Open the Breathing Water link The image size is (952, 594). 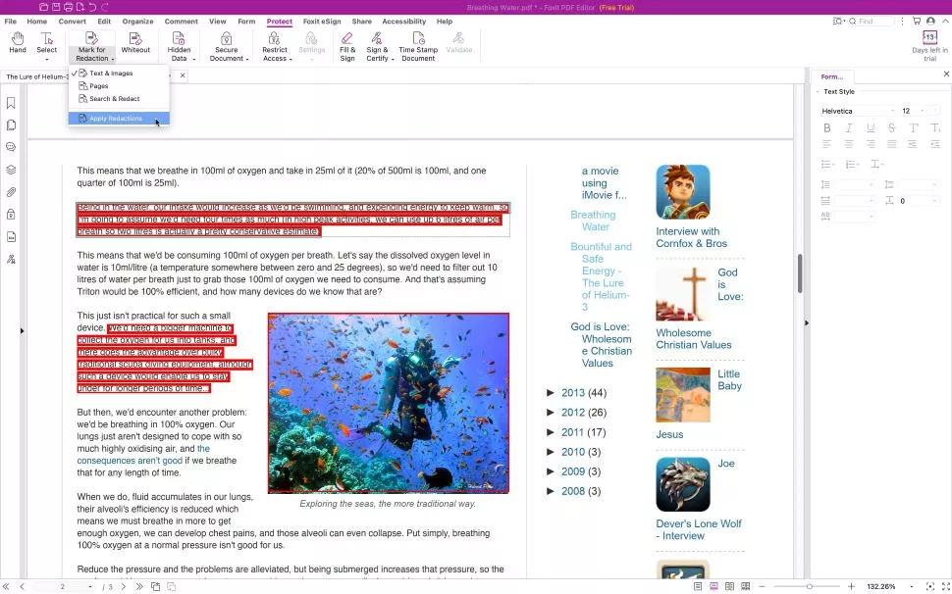click(x=593, y=221)
